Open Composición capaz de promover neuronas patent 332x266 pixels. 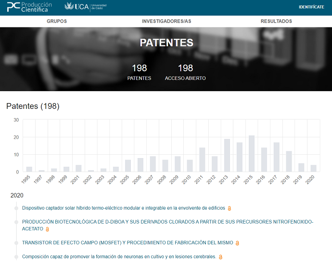pos(119,257)
